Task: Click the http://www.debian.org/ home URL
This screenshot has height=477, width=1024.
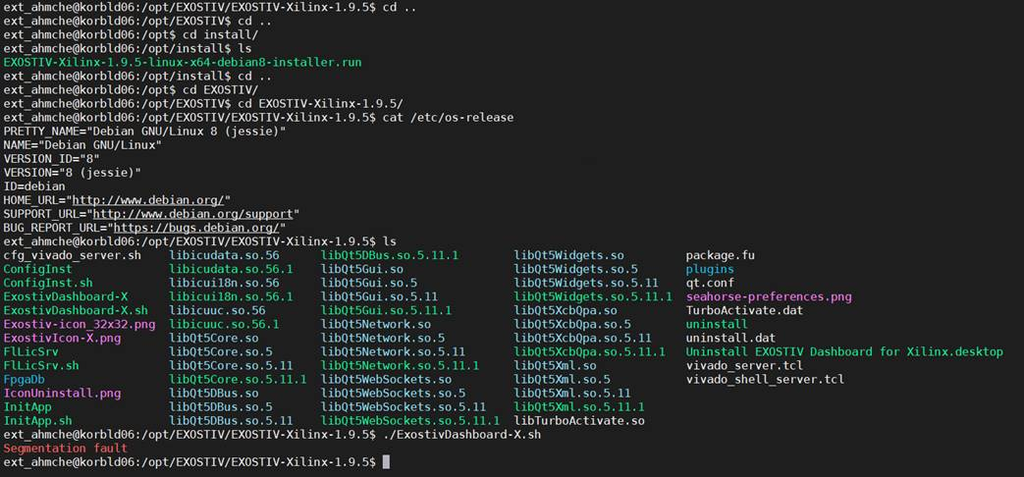Action: coord(148,199)
